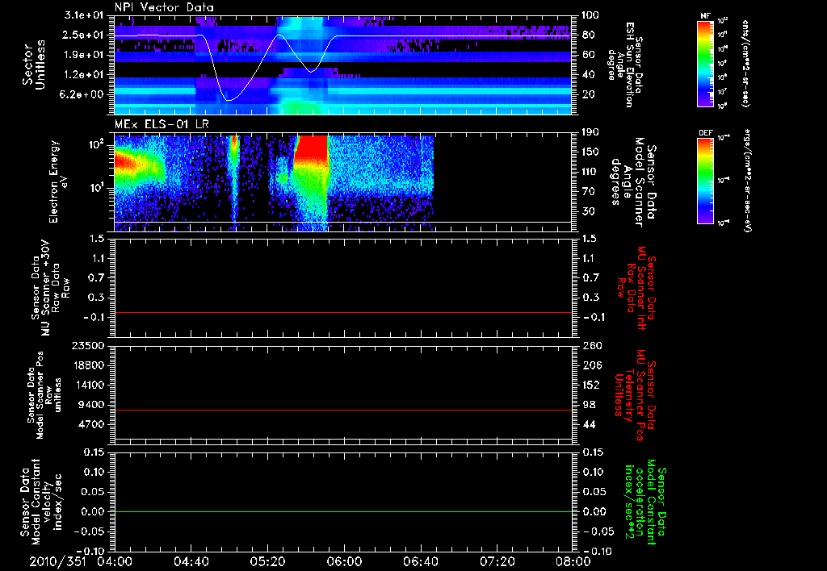Click the 'MEx ELS-01 LR' panel title
The height and width of the screenshot is (571, 827).
(162, 124)
